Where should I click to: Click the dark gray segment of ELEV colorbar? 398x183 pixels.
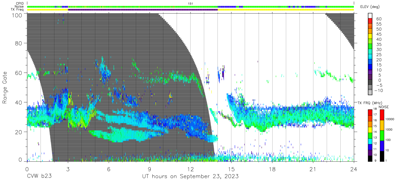[x=370, y=83]
